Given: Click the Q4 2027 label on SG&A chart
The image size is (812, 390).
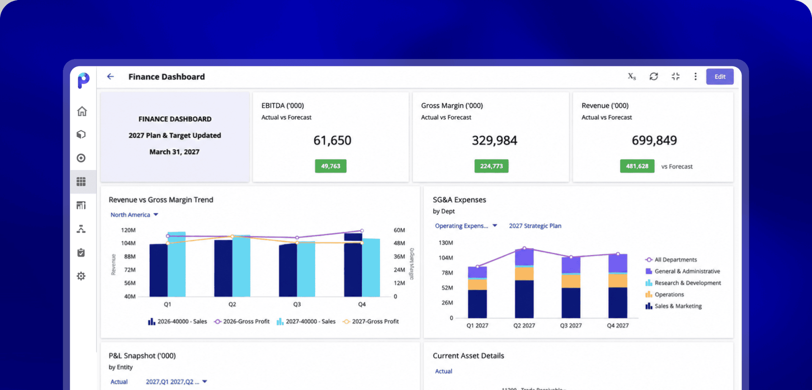Looking at the screenshot, I should (x=618, y=325).
